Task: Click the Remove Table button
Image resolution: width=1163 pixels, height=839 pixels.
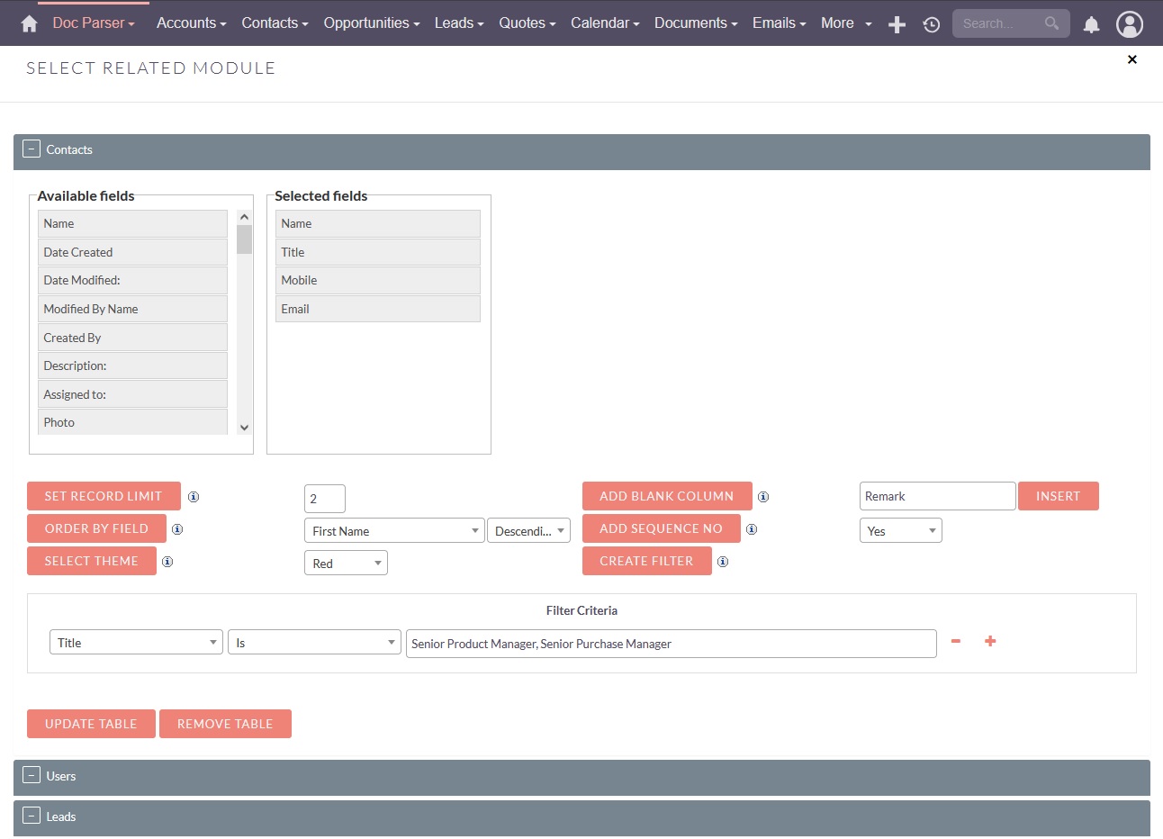Action: pyautogui.click(x=225, y=724)
